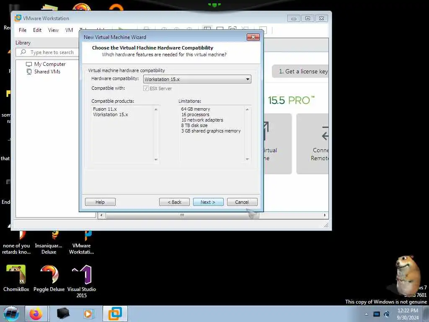The width and height of the screenshot is (429, 322).
Task: Toggle the ESX Server checkbox
Action: tap(146, 88)
